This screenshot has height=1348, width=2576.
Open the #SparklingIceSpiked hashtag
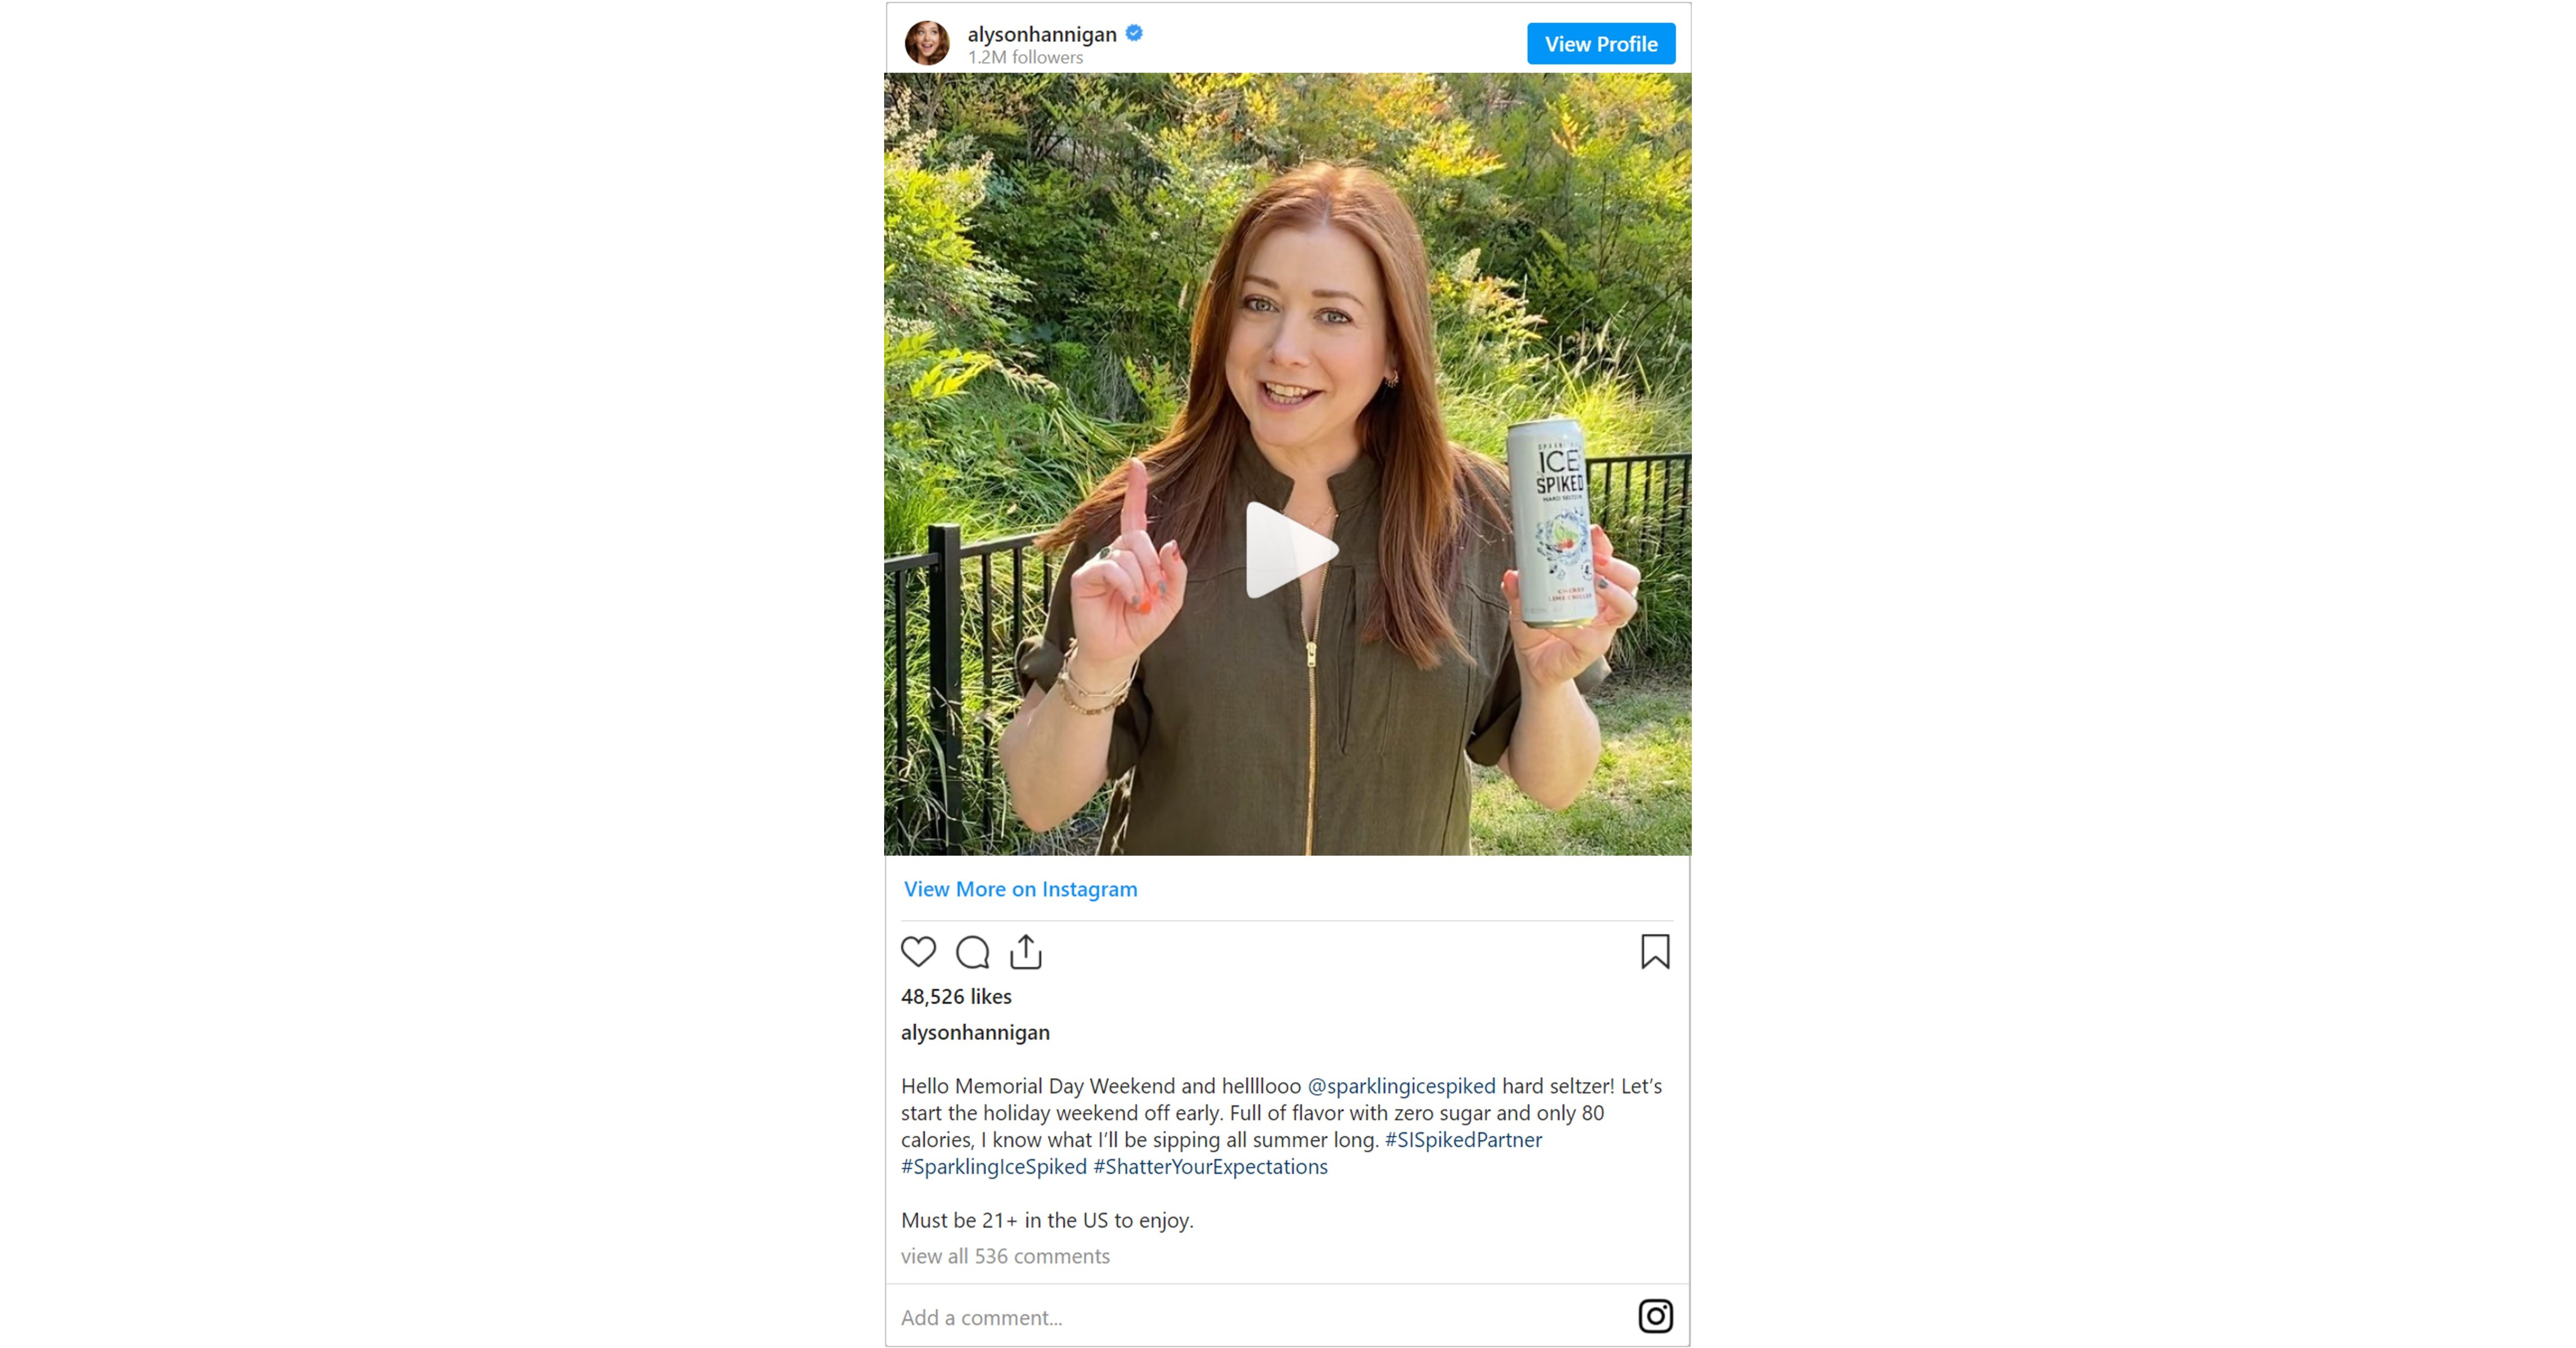coord(993,1167)
